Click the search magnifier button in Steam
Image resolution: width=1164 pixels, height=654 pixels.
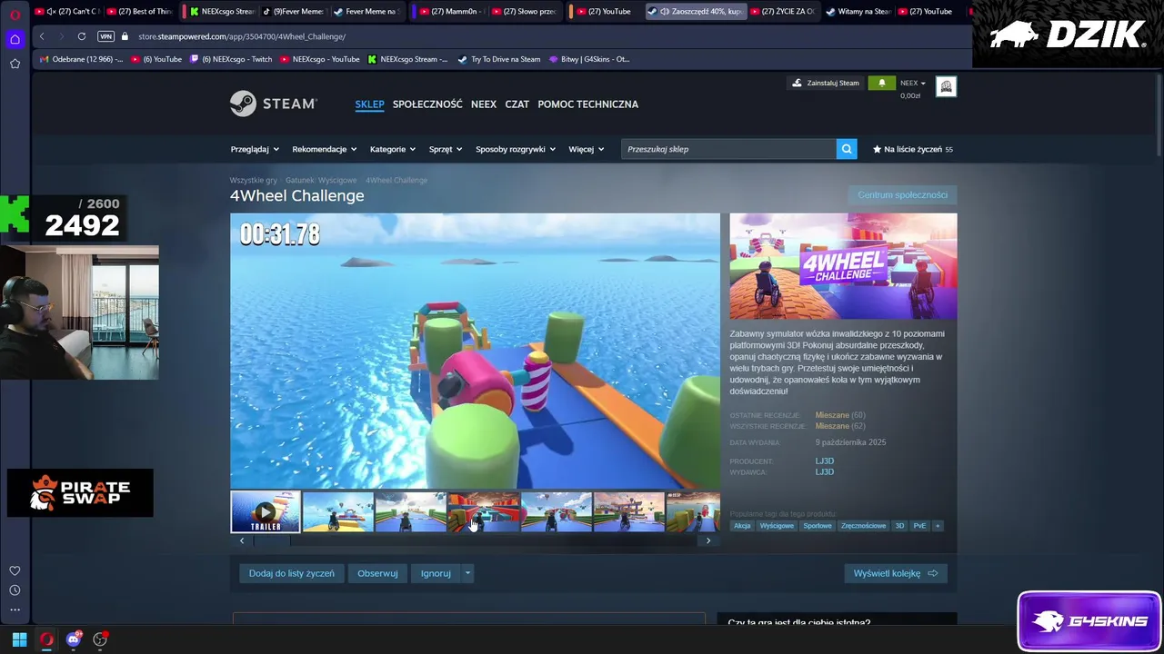tap(847, 149)
